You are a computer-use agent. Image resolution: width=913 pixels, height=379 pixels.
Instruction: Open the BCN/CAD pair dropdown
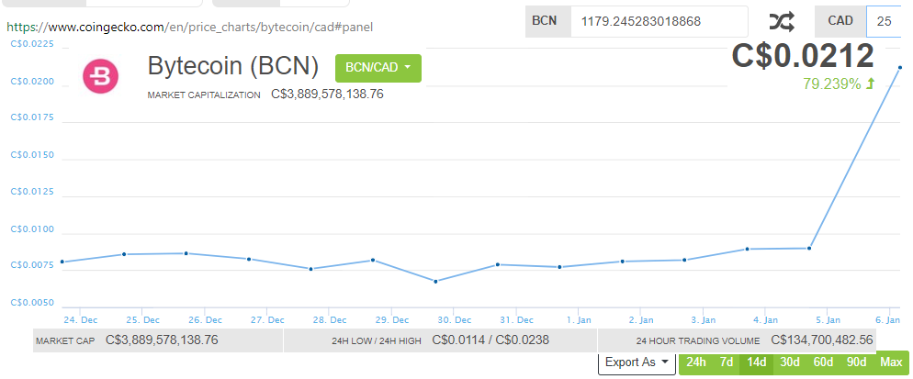pos(378,68)
